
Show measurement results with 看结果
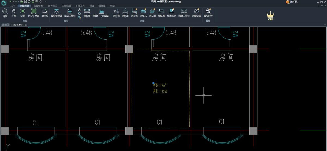click(x=161, y=12)
